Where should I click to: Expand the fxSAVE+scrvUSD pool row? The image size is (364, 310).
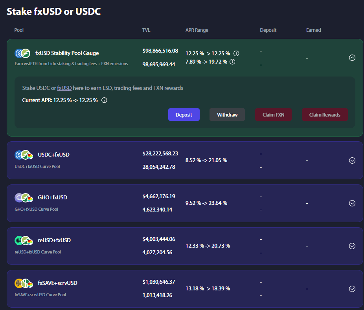point(352,289)
